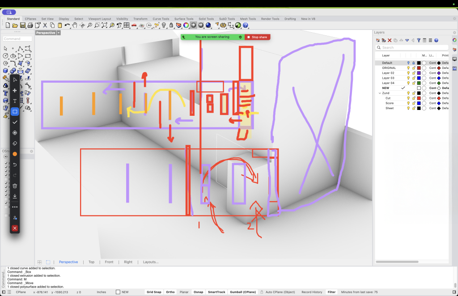
Task: Collapse the Zund layer group
Action: pos(380,93)
